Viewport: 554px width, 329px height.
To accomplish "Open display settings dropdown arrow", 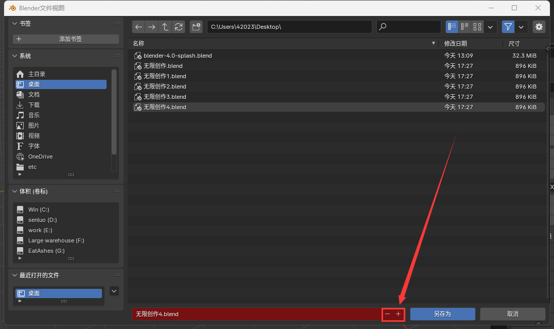I will [490, 27].
